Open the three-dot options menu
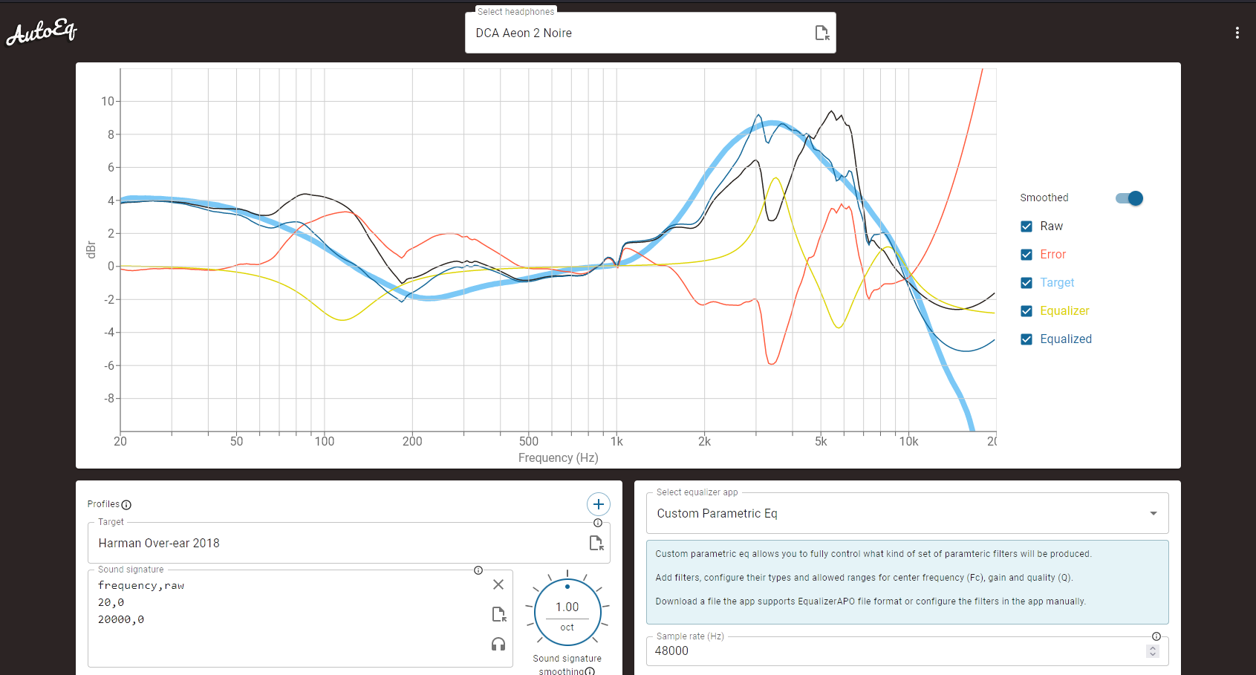This screenshot has width=1256, height=675. 1237,33
